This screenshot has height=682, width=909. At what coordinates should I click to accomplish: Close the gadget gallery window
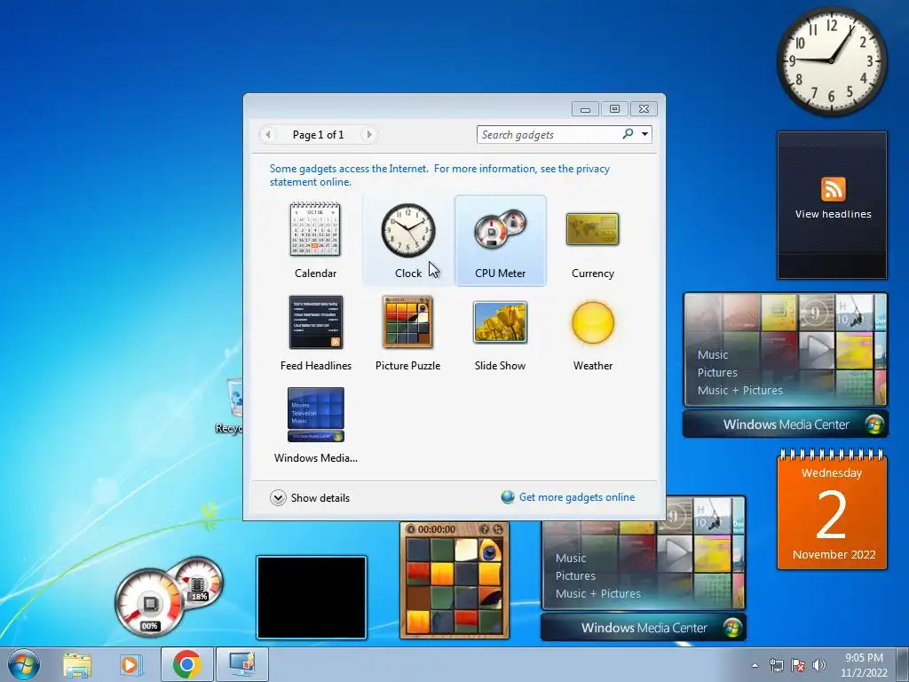[x=644, y=109]
